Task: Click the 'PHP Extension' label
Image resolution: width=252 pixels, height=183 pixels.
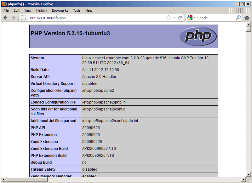Action: pos(43,135)
